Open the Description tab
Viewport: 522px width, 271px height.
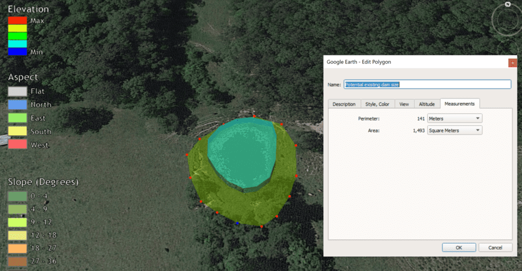pyautogui.click(x=344, y=104)
